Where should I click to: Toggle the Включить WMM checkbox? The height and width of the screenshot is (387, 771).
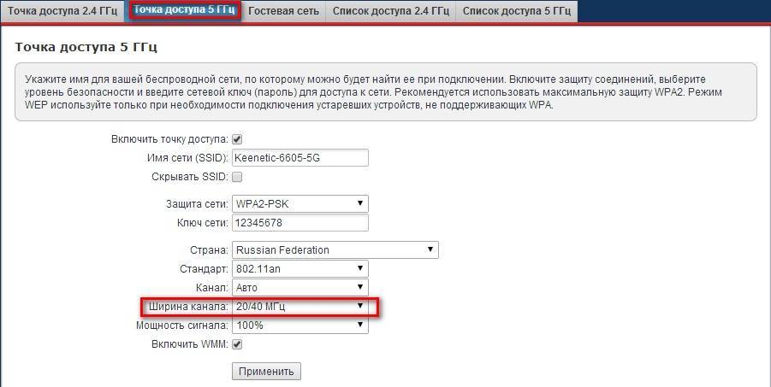(238, 344)
